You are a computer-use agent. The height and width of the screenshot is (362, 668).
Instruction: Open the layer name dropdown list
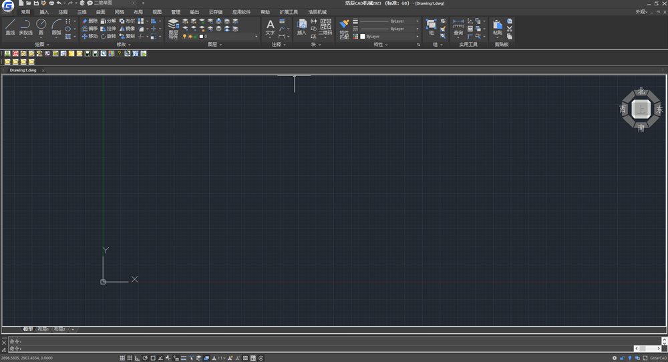[x=256, y=37]
